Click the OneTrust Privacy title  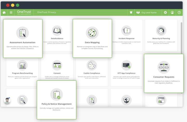46,12
